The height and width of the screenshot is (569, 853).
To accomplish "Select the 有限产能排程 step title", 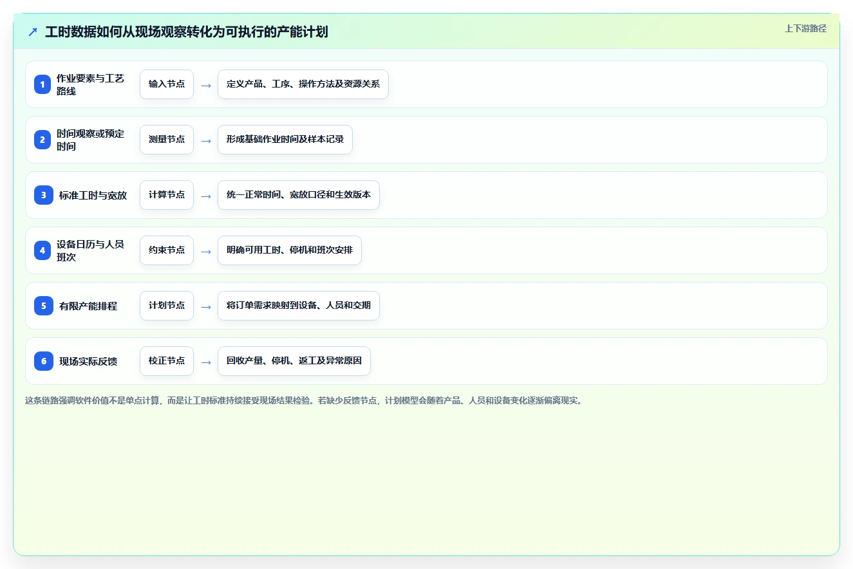I will pos(88,306).
